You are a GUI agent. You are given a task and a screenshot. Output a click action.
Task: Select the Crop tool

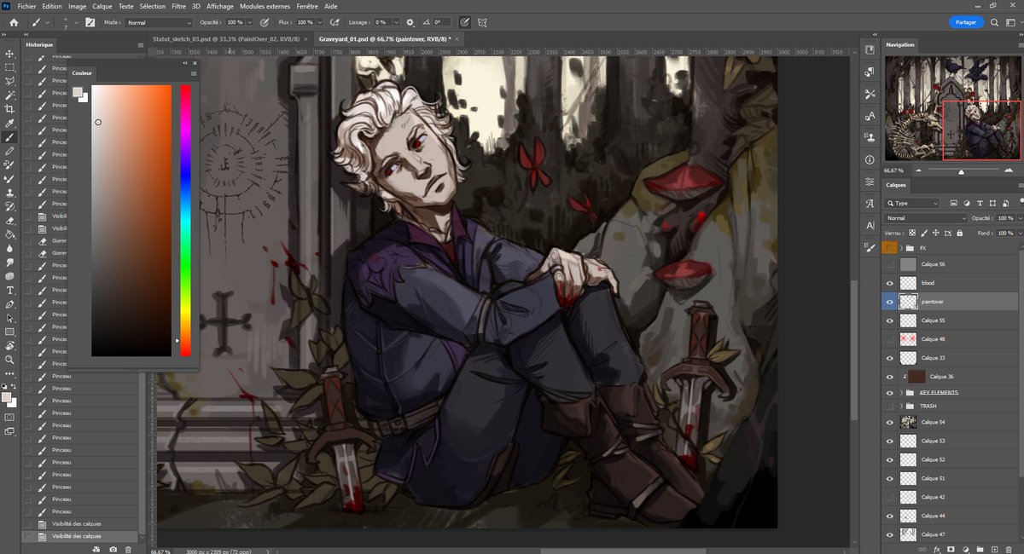point(10,109)
